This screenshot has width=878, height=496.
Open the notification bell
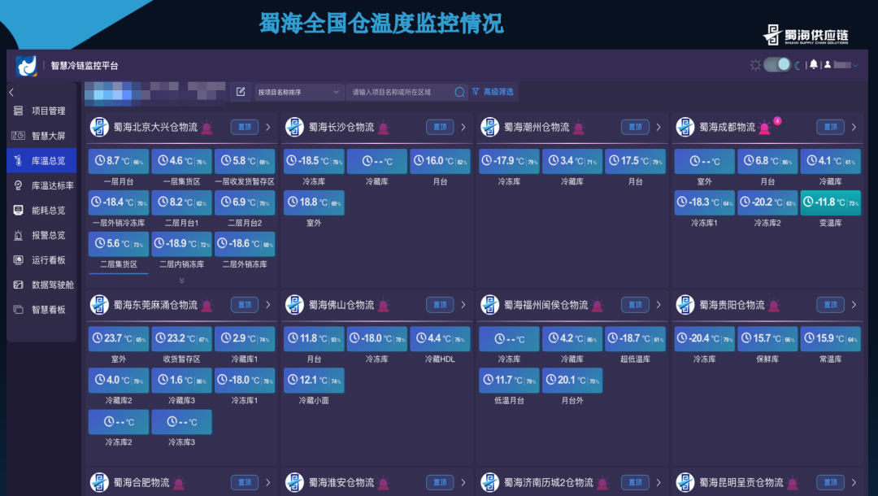pyautogui.click(x=813, y=65)
